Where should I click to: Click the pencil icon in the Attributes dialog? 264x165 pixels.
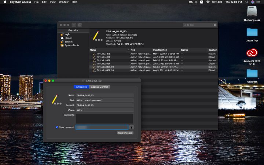click(56, 100)
